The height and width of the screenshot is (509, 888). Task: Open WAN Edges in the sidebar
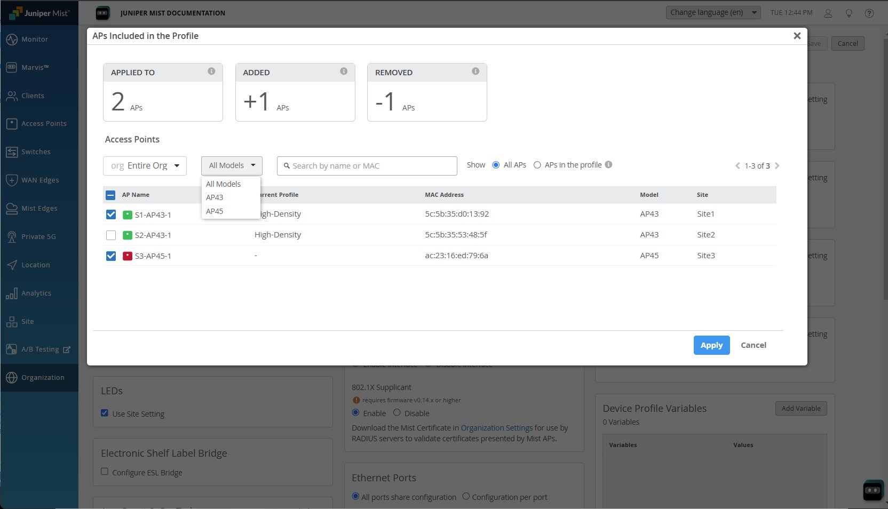39,180
